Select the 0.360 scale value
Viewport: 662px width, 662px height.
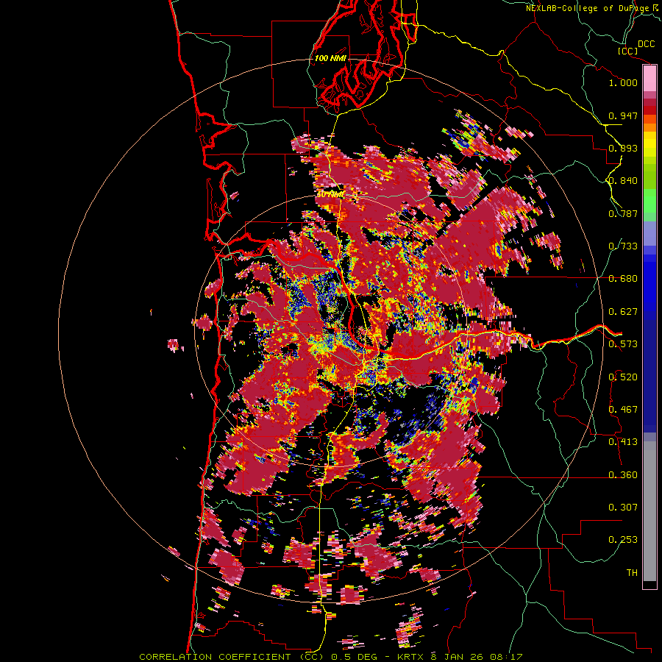623,475
